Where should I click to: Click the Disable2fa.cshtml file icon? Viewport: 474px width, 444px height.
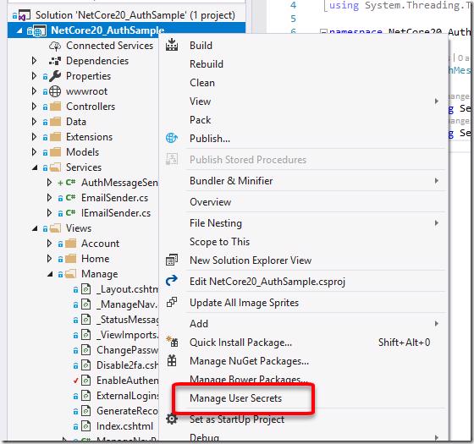point(86,365)
